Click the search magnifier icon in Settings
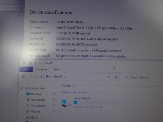 coord(18,8)
